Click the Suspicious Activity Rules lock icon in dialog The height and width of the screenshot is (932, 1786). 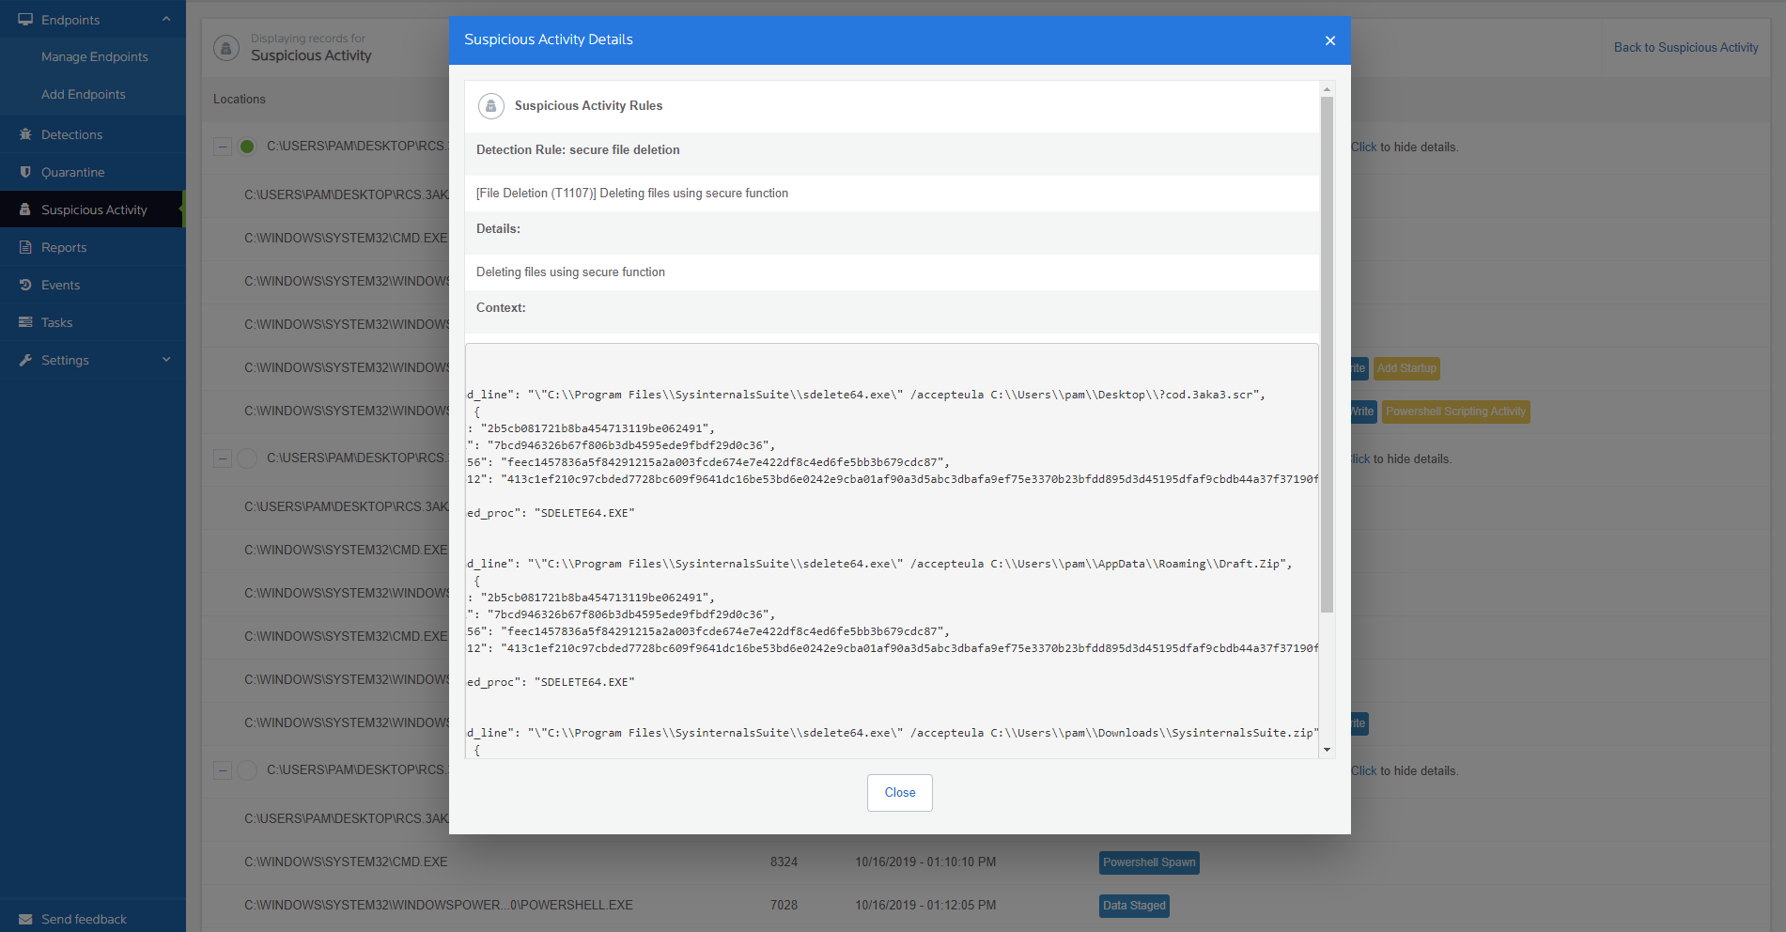[x=490, y=106]
